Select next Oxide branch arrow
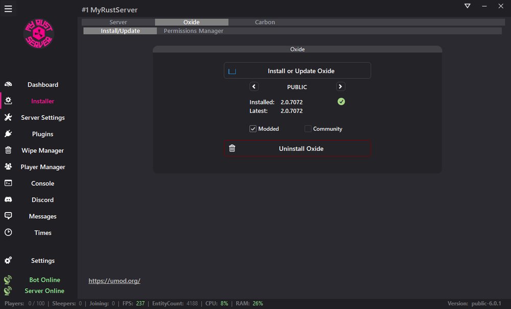 click(x=340, y=87)
